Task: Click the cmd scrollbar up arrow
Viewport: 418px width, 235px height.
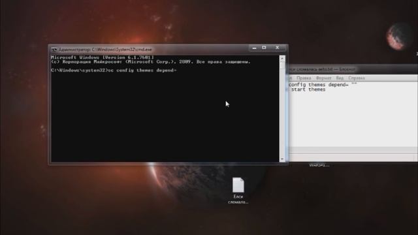Action: 282,58
